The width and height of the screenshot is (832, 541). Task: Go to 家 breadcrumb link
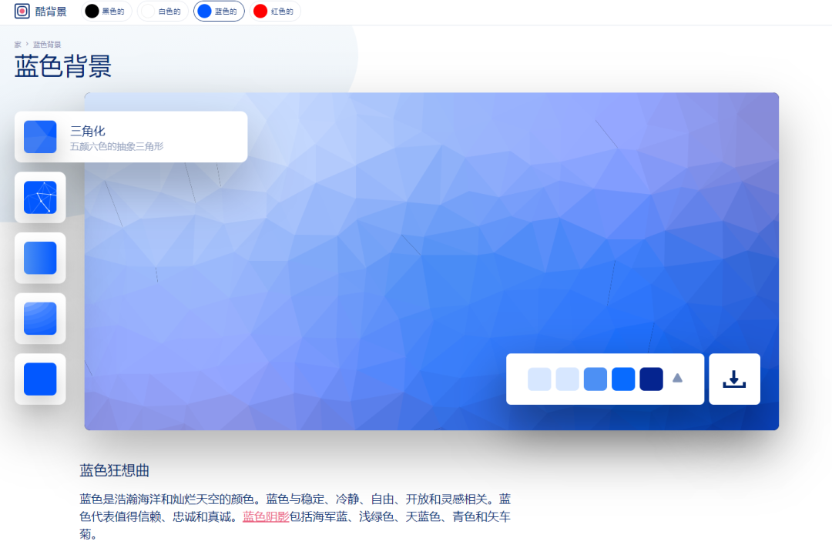pos(18,45)
